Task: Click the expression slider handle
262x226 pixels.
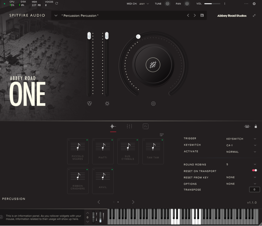Action: coord(89,36)
